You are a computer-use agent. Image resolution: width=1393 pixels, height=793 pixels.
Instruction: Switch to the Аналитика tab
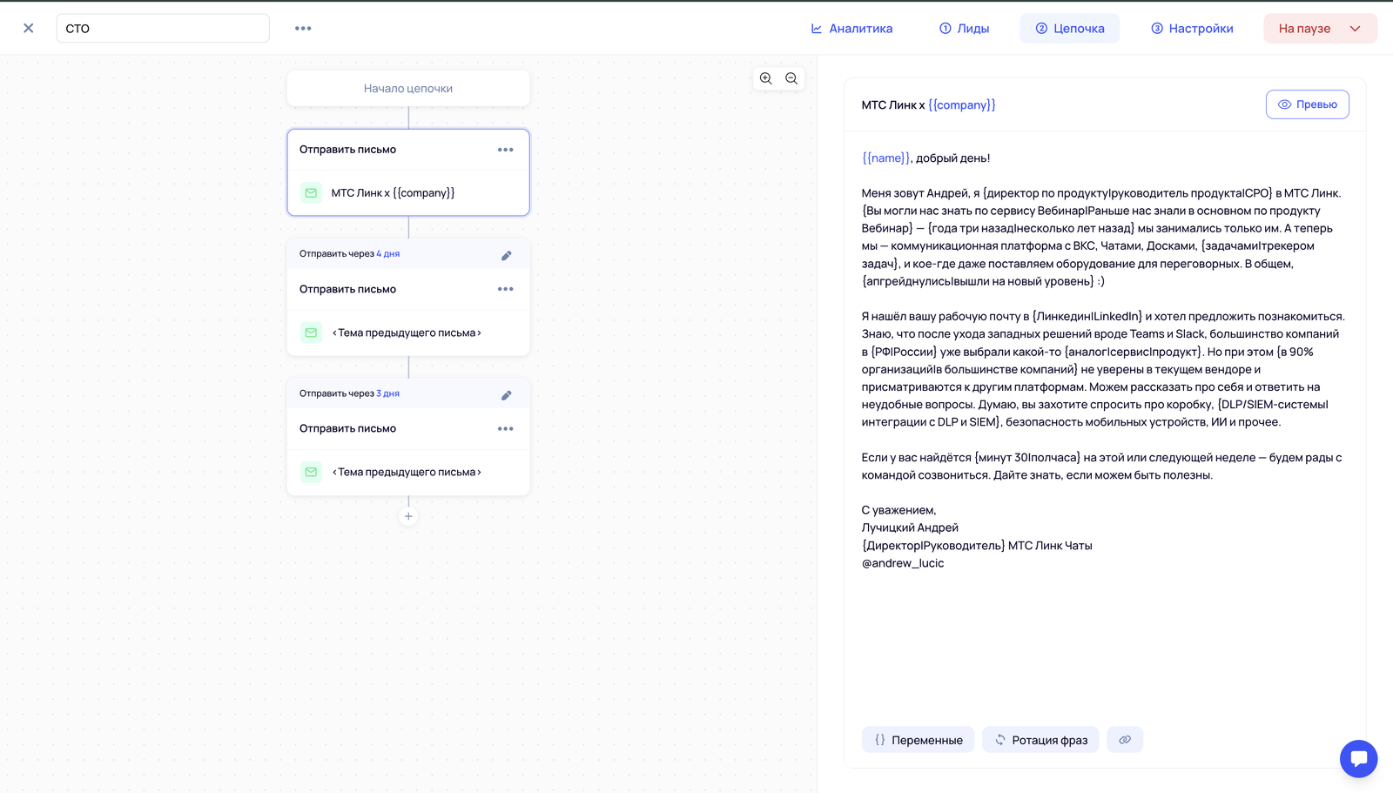pos(851,28)
